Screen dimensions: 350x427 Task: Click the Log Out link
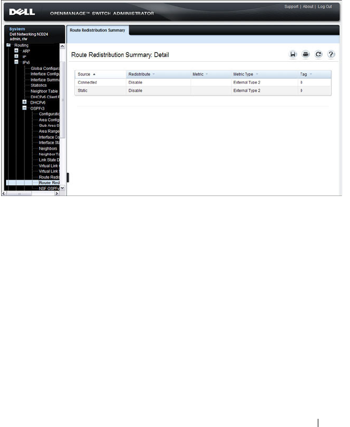pos(325,7)
